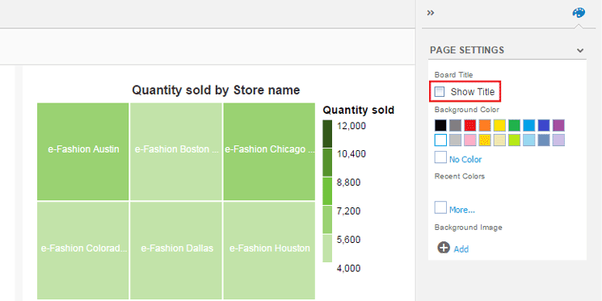Image resolution: width=602 pixels, height=301 pixels.
Task: Open the palette formatting icon
Action: click(x=579, y=13)
